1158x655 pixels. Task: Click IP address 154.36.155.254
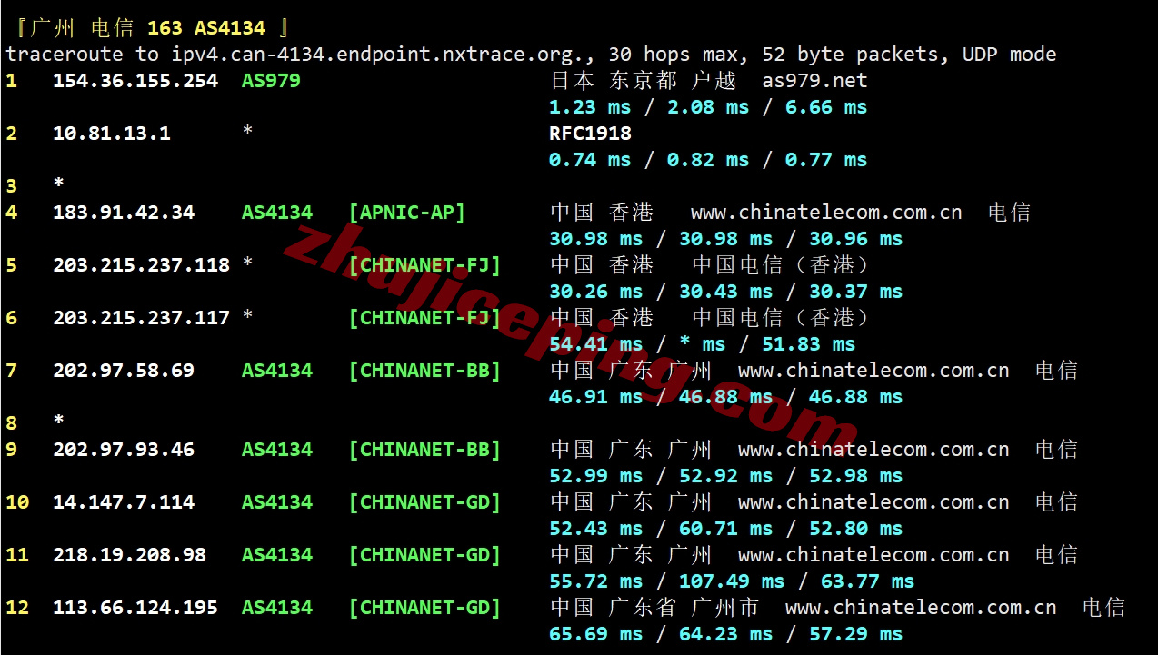(x=135, y=81)
